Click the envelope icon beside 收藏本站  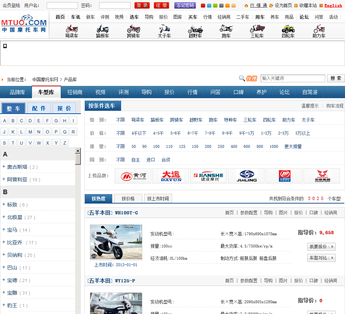[x=296, y=5]
